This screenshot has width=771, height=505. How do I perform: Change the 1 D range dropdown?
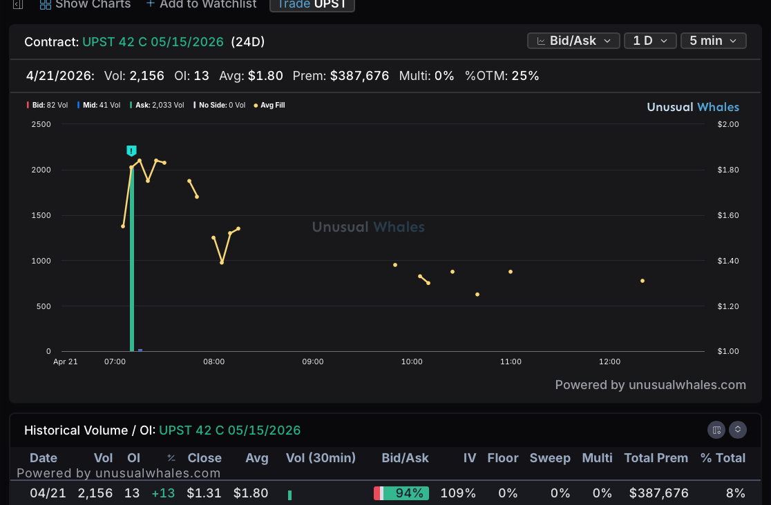click(650, 41)
